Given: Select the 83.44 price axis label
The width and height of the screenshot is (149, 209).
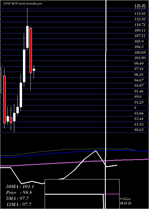Looking at the screenshot, I should (x=139, y=119).
